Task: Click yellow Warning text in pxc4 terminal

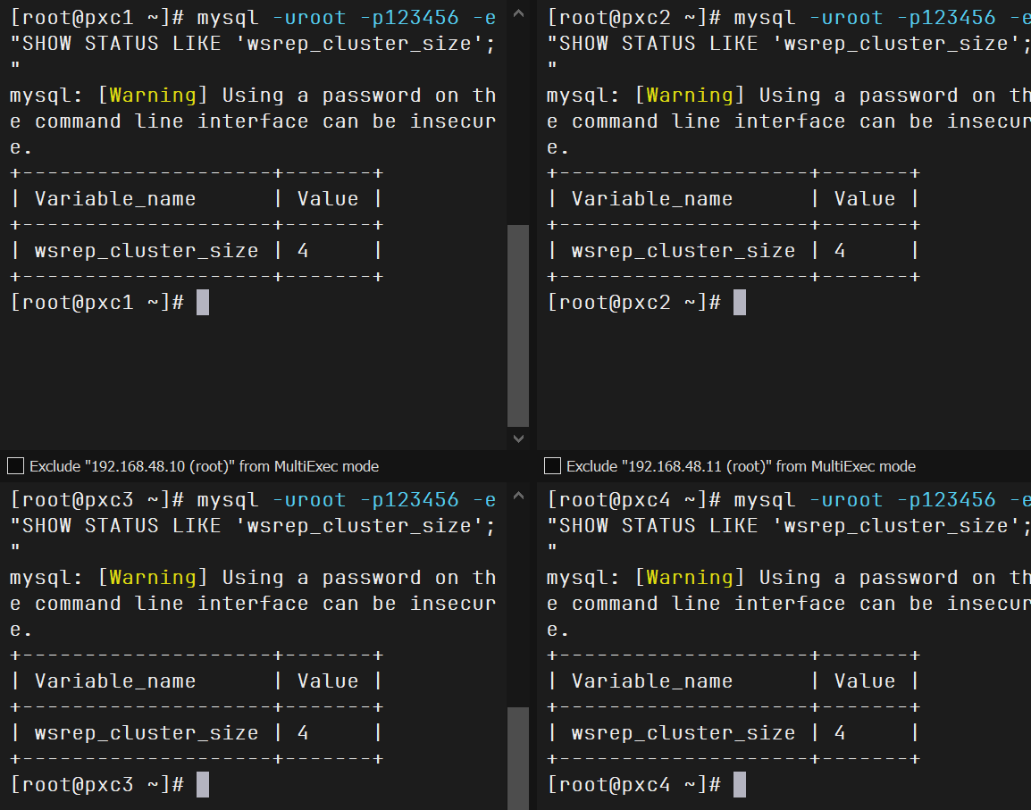Action: [689, 578]
